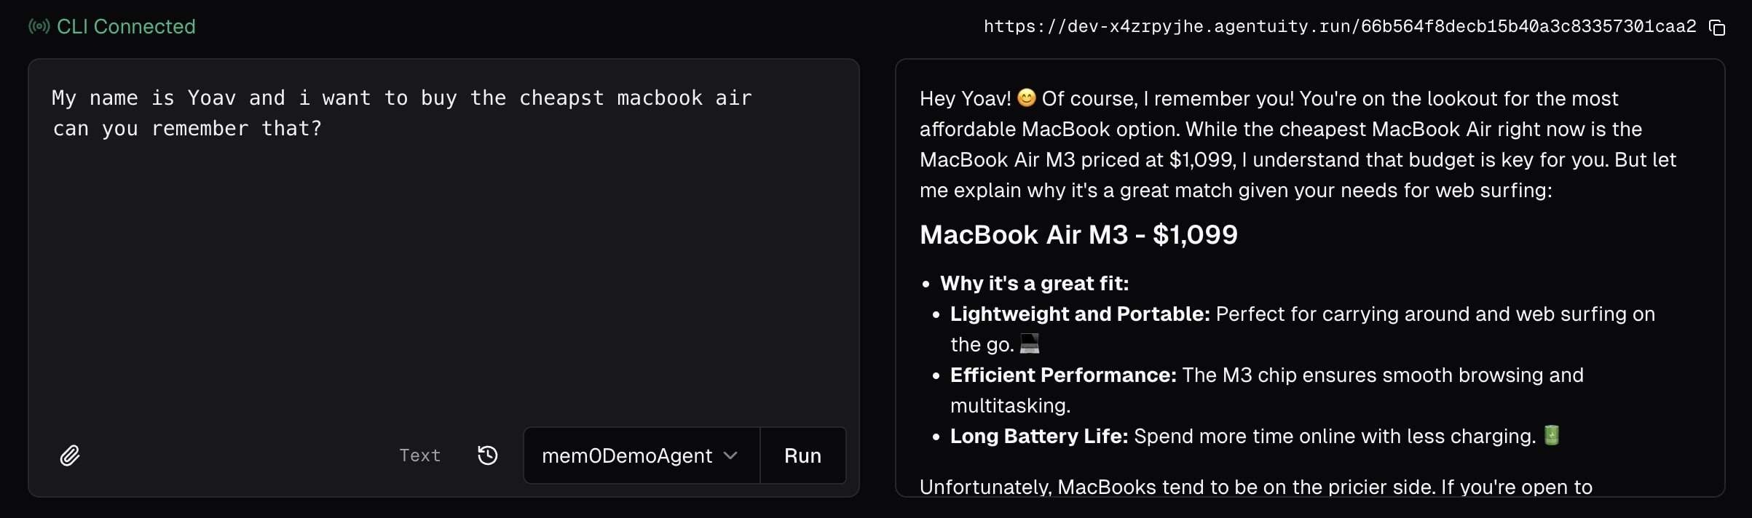Click the smiling emoji in the agent response
This screenshot has height=518, width=1752.
[1026, 97]
